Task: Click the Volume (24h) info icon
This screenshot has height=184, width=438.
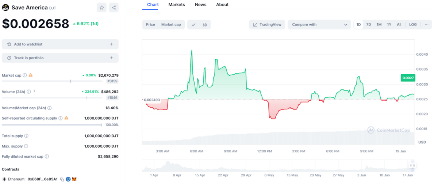Action: [x=28, y=92]
